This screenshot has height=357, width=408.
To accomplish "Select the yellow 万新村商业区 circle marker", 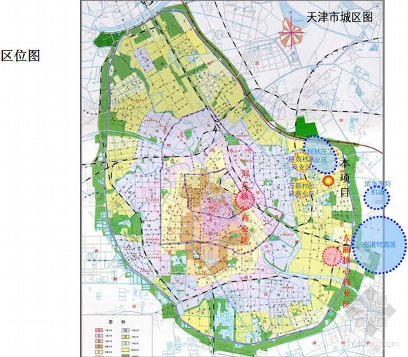I will point(302,188).
